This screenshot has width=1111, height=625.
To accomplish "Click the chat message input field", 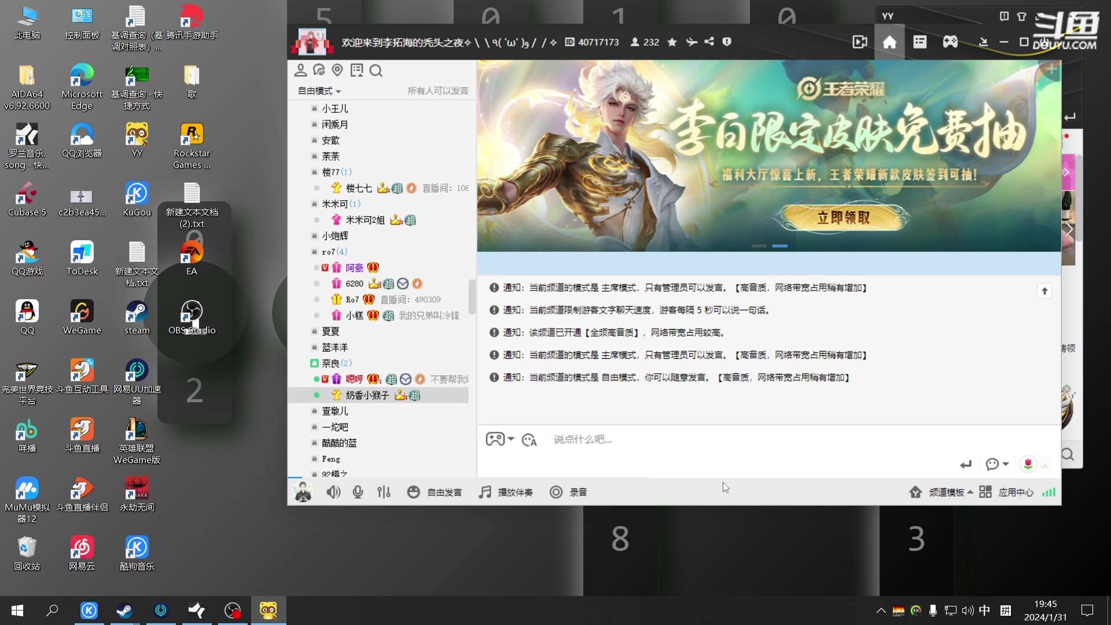I will pos(665,439).
